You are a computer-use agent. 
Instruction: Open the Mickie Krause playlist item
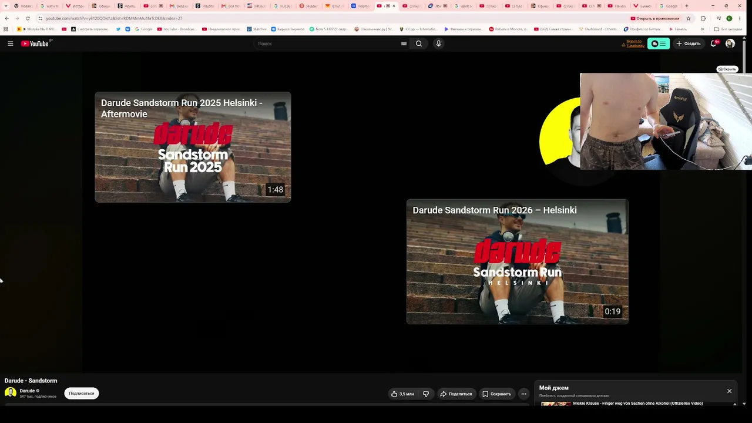click(x=637, y=404)
